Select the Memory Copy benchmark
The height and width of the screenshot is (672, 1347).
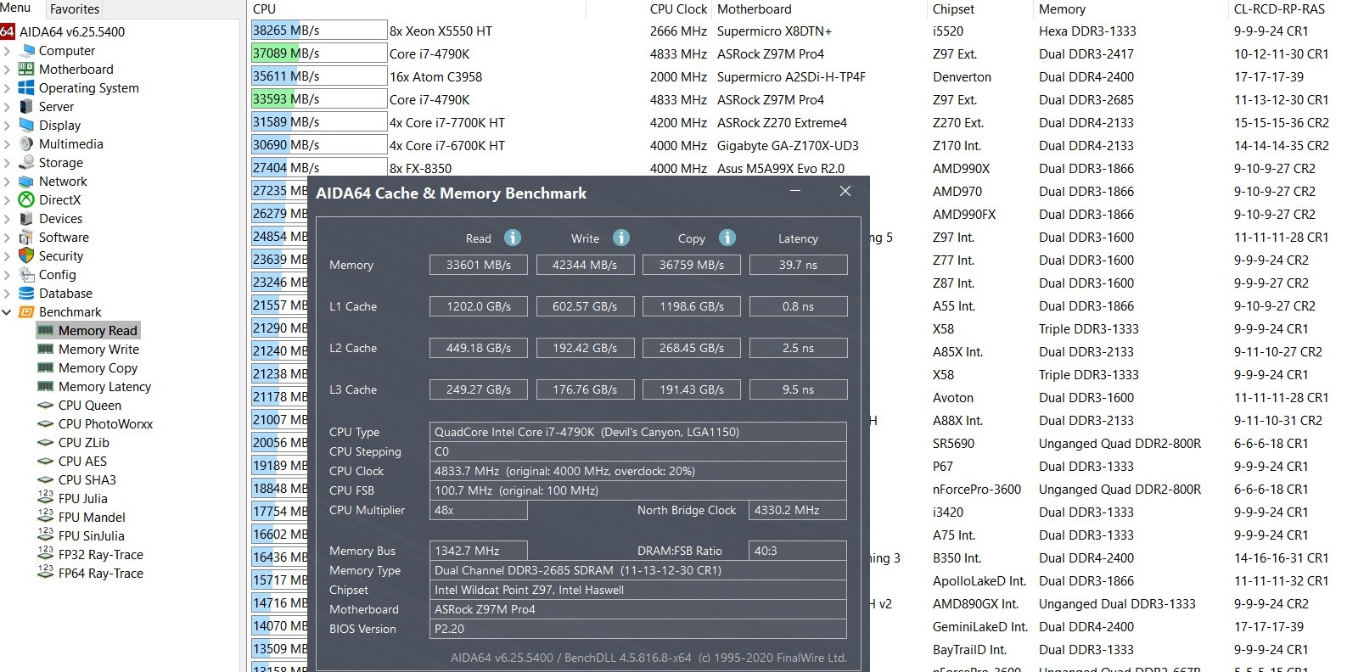pyautogui.click(x=98, y=368)
